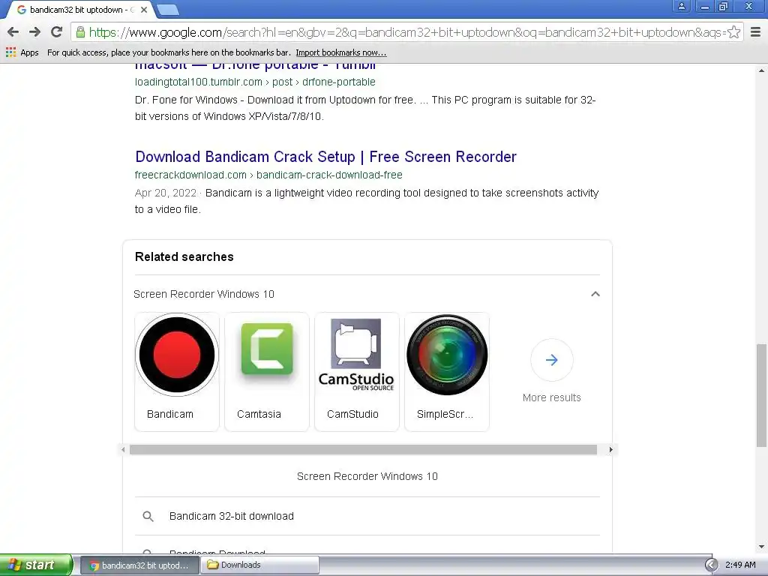Image resolution: width=768 pixels, height=576 pixels.
Task: Click the scrollbar down arrow
Action: [760, 547]
